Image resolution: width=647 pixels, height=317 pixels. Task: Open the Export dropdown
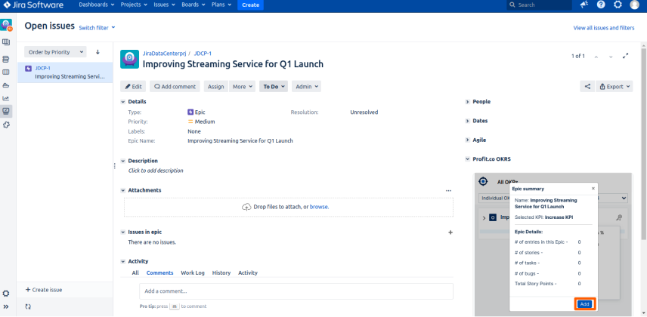tap(614, 87)
